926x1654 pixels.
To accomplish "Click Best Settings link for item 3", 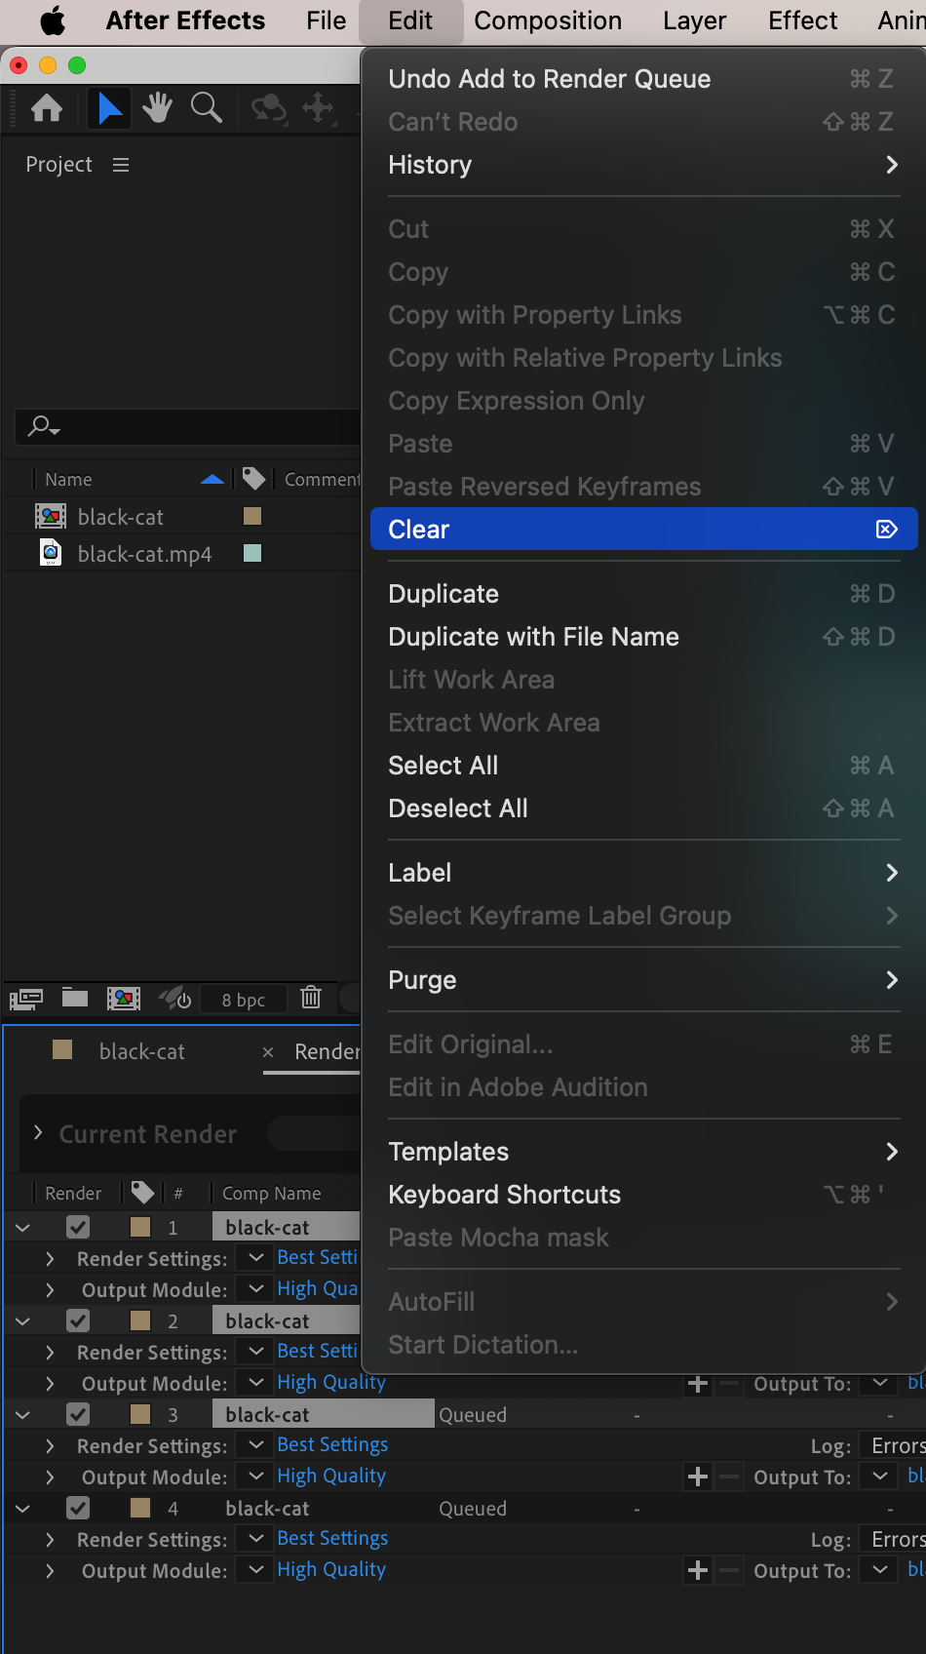I will pos(332,1444).
